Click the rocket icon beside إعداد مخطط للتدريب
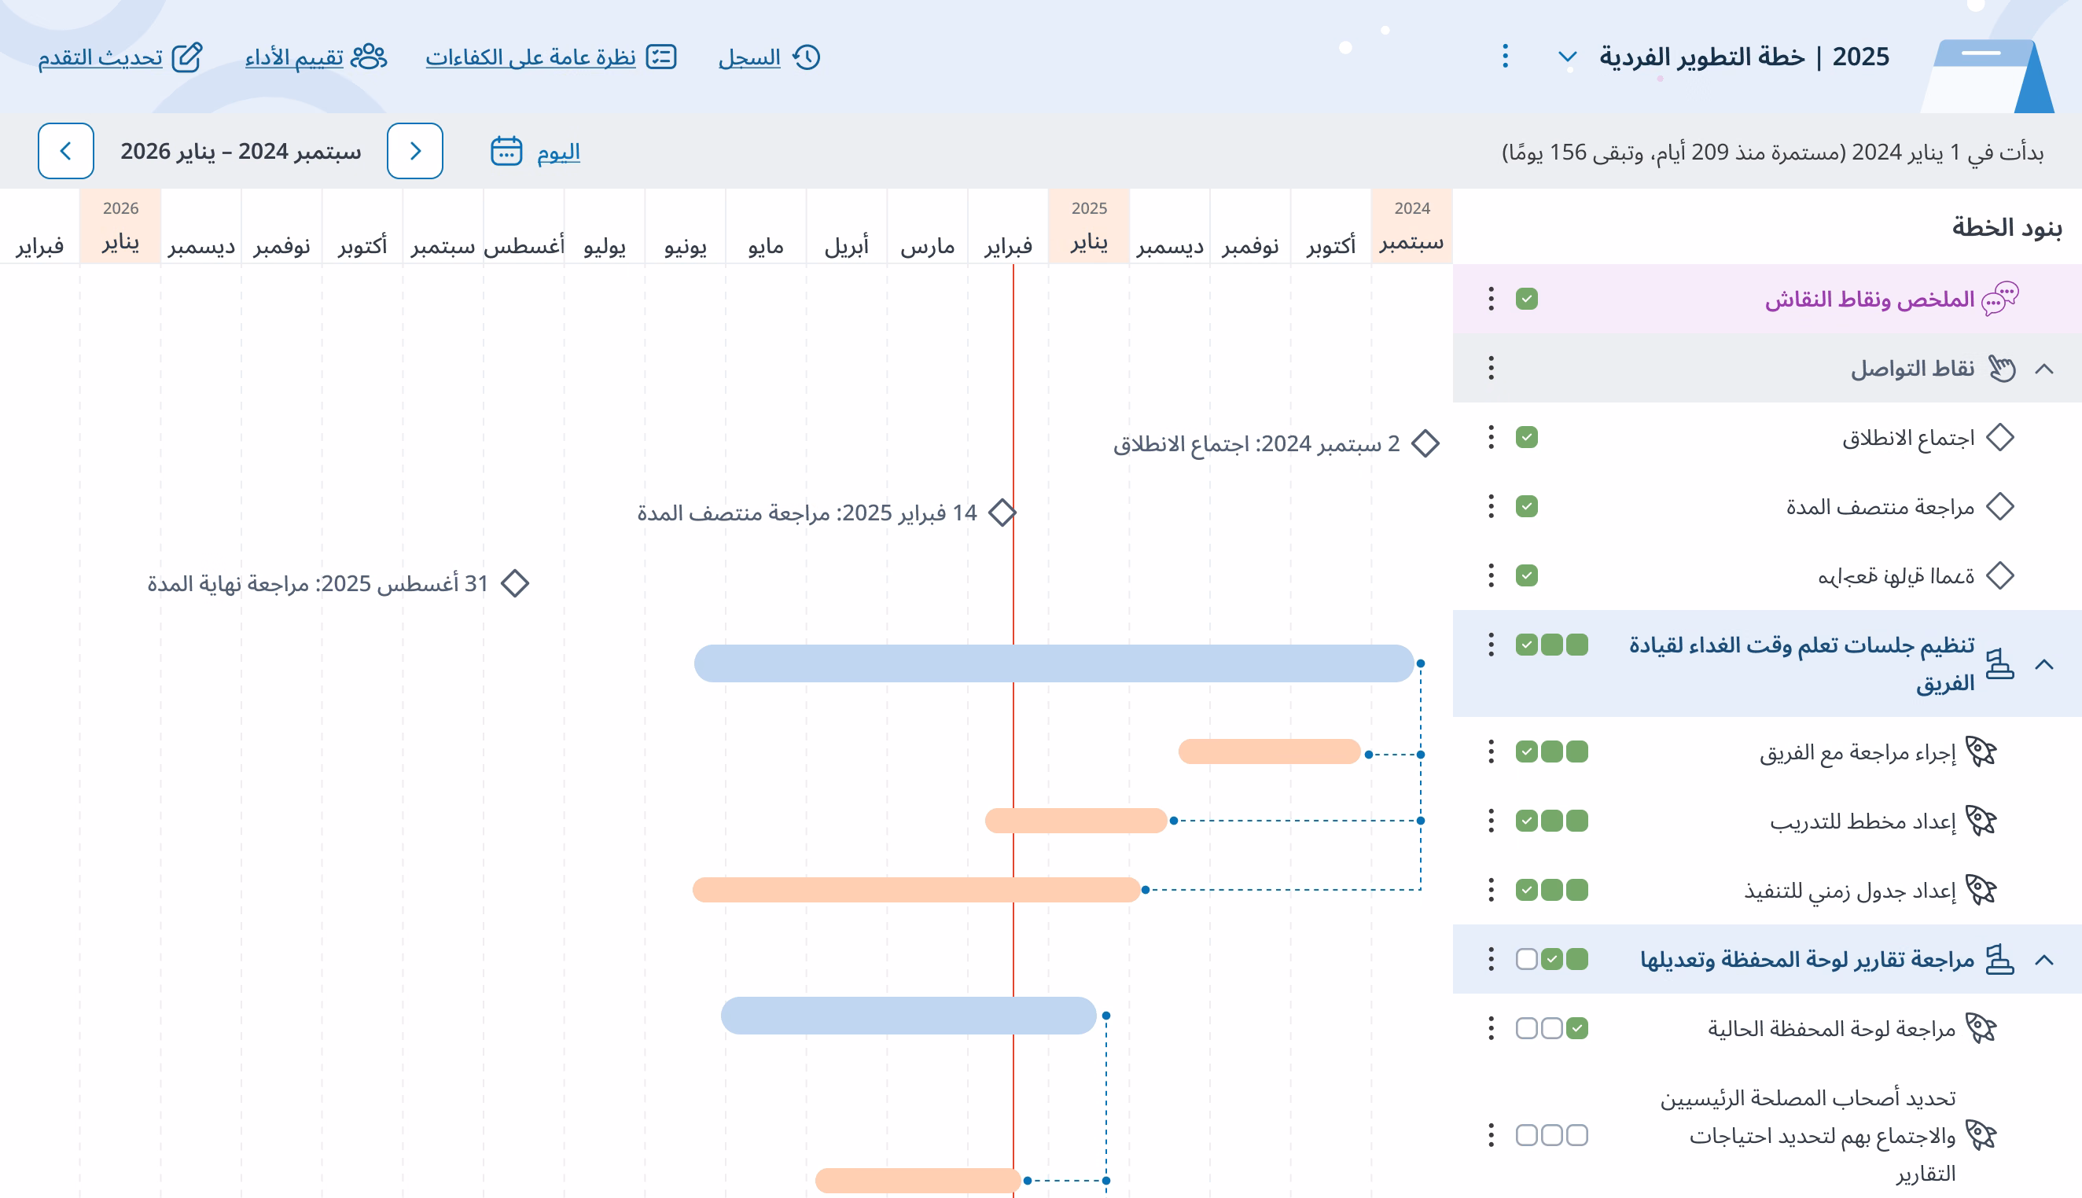 1981,821
